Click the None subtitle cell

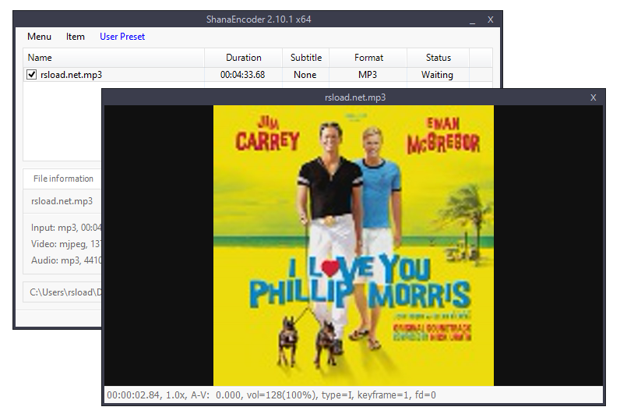305,75
